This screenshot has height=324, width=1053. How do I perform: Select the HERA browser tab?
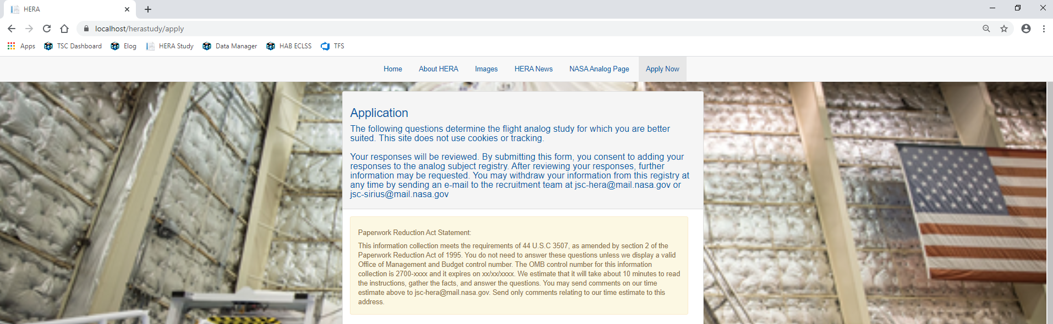point(69,9)
